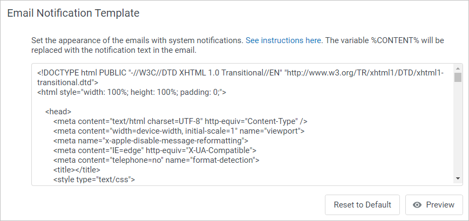Click the style type text/css line
469x221 pixels.
(x=94, y=179)
